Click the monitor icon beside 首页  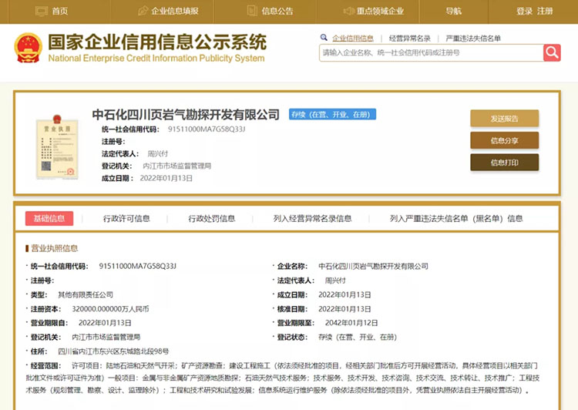pyautogui.click(x=42, y=11)
